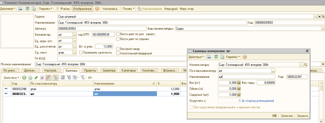The width and height of the screenshot is (325, 123).
Task: Add a new unit with green plus icon
Action: click(24, 77)
